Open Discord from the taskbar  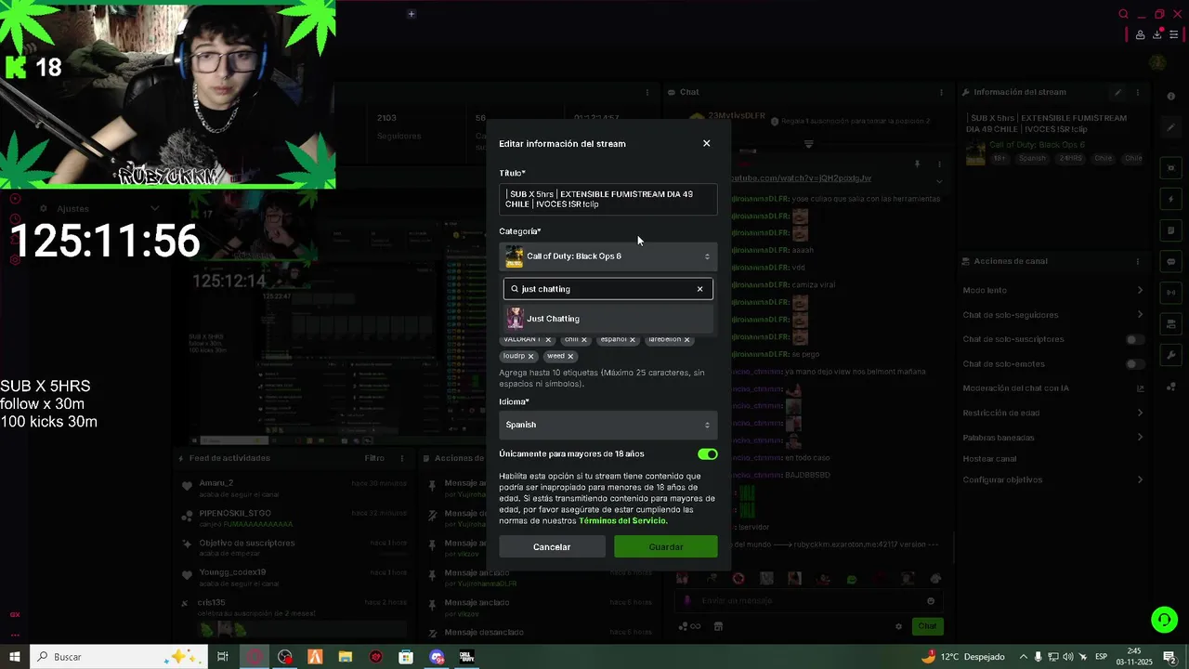point(437,657)
